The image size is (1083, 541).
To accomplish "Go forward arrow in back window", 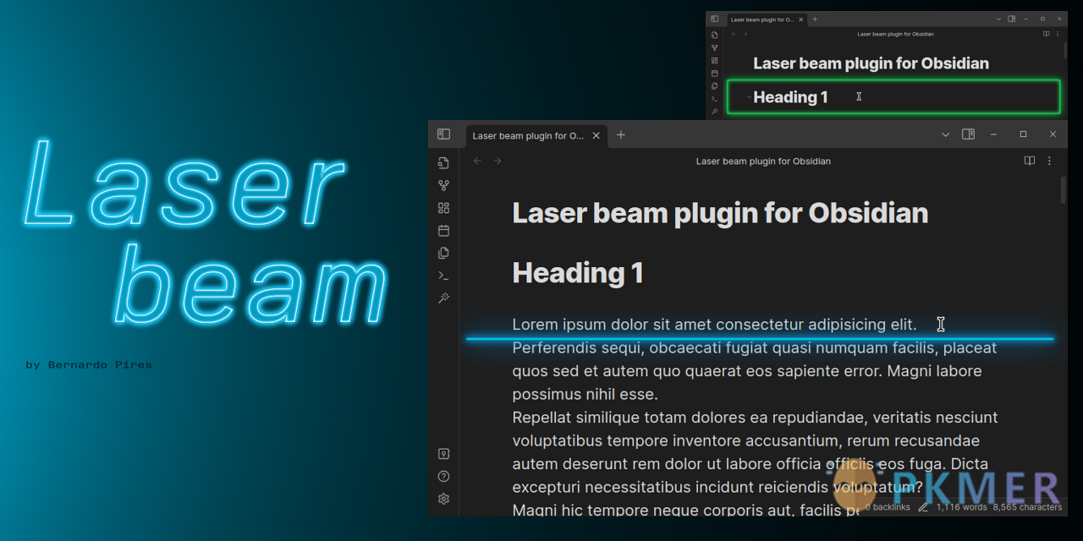I will [x=745, y=34].
